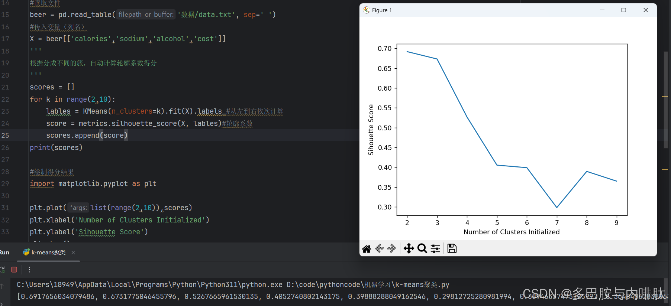The image size is (671, 306).
Task: Click the 'filepath_or_buffer:' parameter hint
Action: pos(146,14)
